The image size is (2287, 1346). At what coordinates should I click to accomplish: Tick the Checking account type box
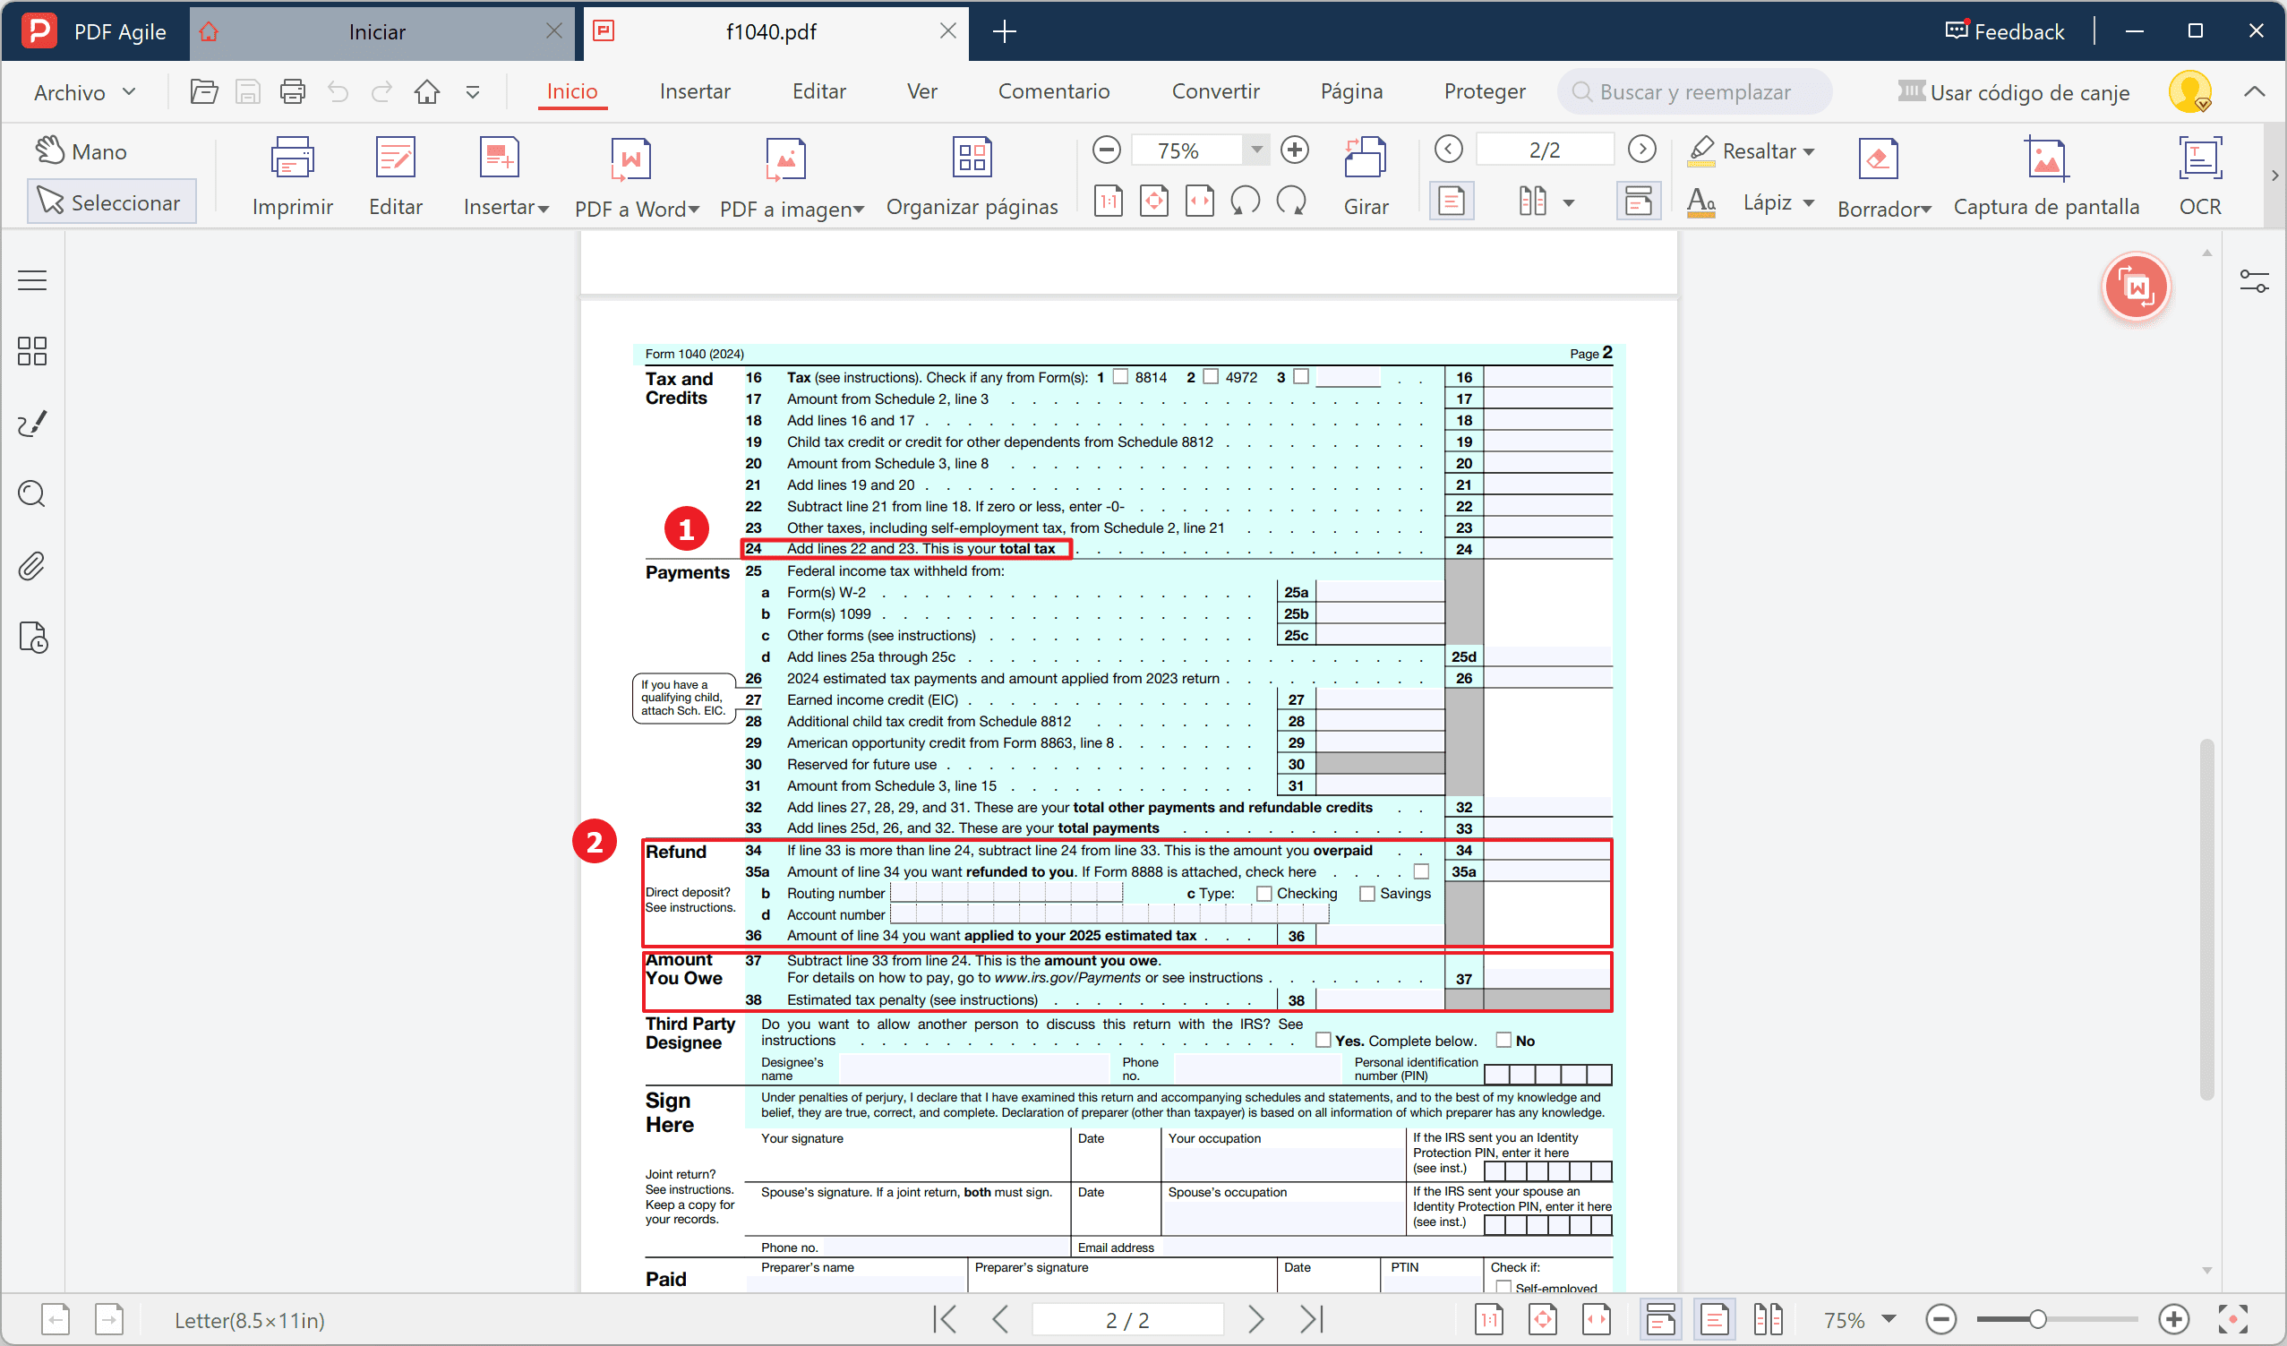tap(1263, 893)
